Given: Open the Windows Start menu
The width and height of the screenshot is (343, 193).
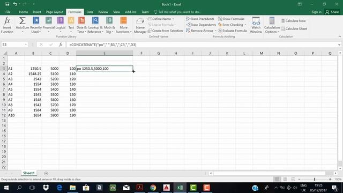Looking at the screenshot, I should click(x=6, y=188).
